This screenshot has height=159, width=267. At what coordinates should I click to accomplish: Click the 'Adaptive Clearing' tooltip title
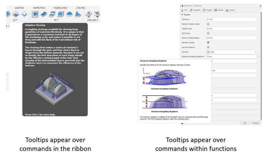click(35, 25)
